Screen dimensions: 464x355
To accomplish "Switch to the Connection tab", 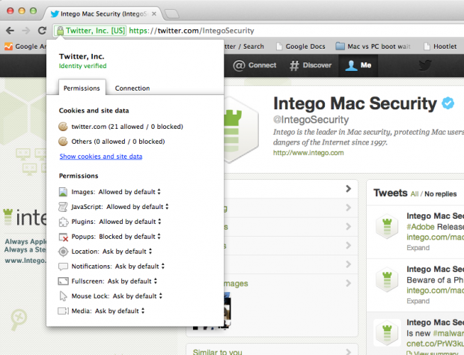I will click(132, 88).
